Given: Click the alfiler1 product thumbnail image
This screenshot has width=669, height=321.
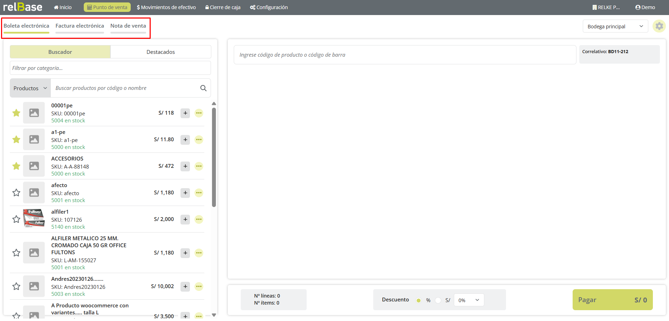Looking at the screenshot, I should click(34, 219).
